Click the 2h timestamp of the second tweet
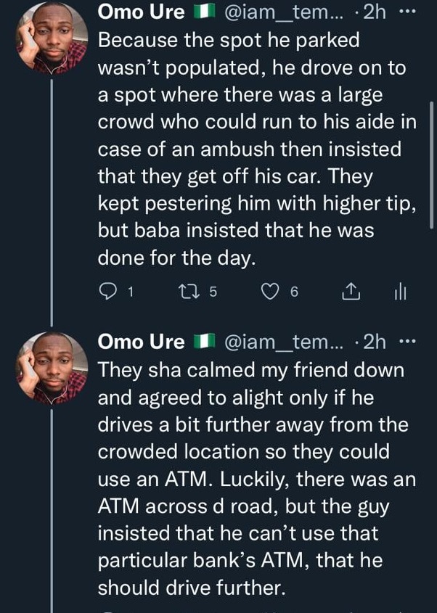The width and height of the screenshot is (437, 613). (375, 340)
